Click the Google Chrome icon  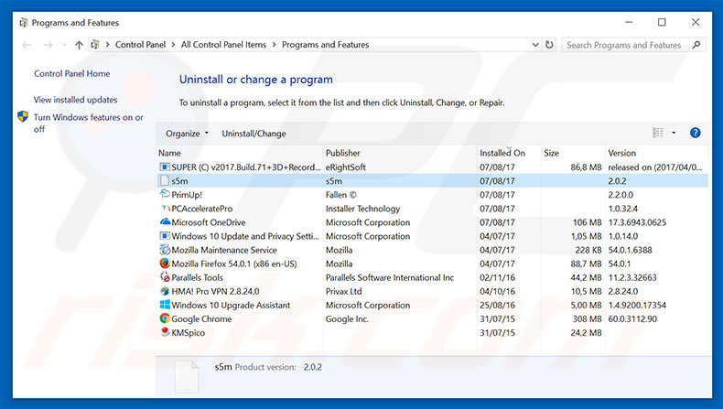[x=165, y=318]
